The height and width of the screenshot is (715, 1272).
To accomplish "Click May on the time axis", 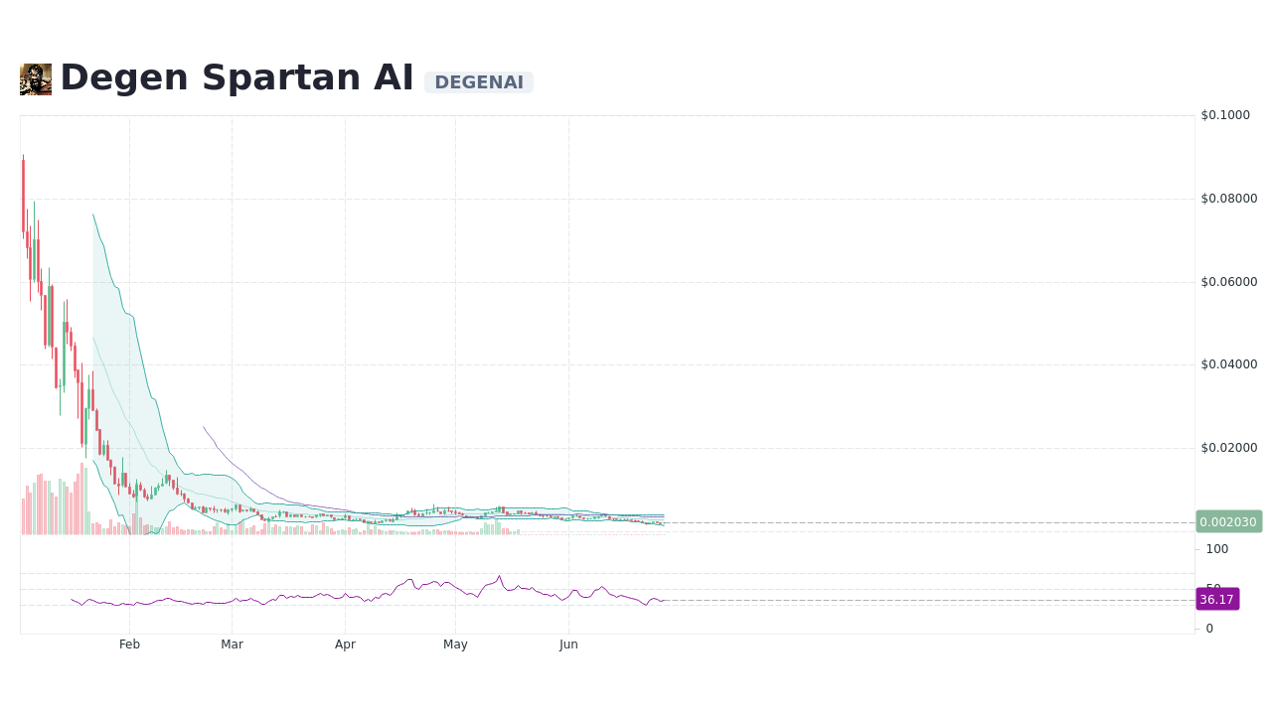I will [x=455, y=643].
